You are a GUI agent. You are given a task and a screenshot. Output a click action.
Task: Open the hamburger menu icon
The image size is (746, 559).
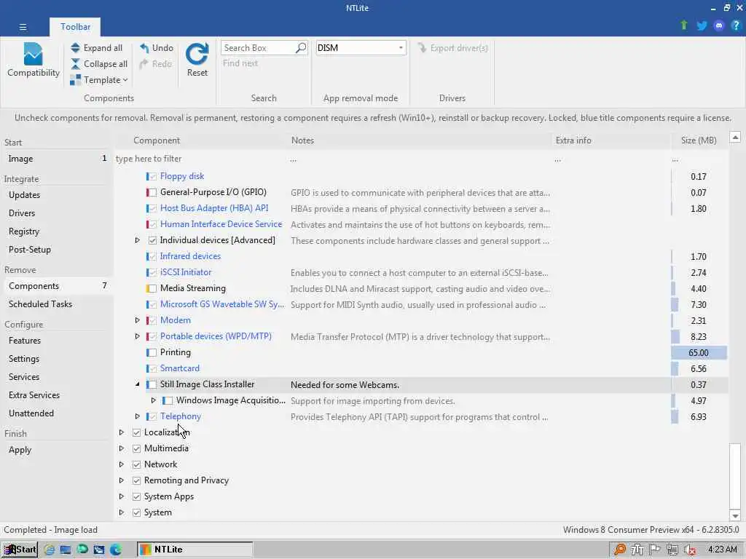coord(23,27)
